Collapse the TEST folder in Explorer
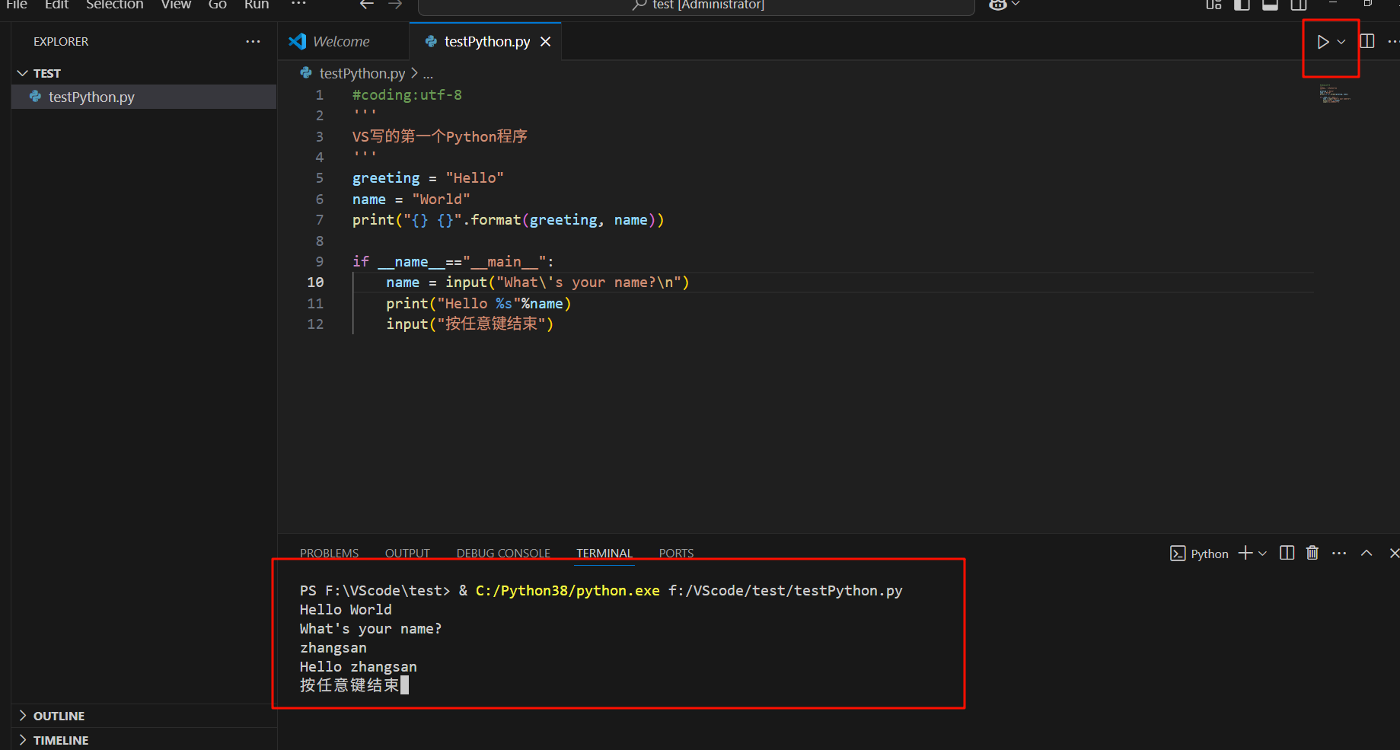The image size is (1400, 750). tap(21, 72)
